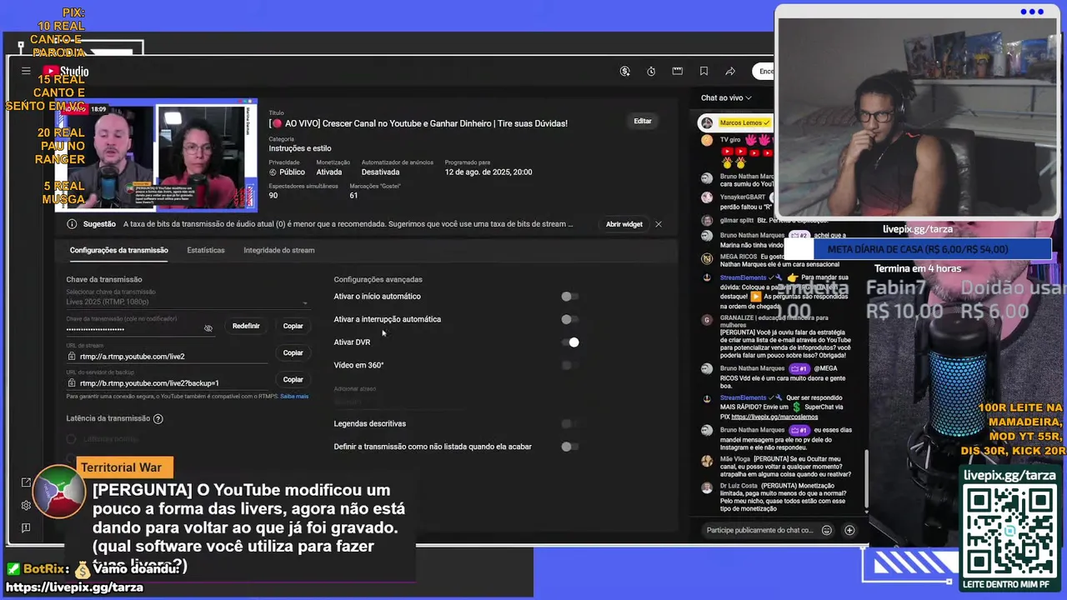Click the YouTube Studio logo
1067x600 pixels.
(x=66, y=72)
